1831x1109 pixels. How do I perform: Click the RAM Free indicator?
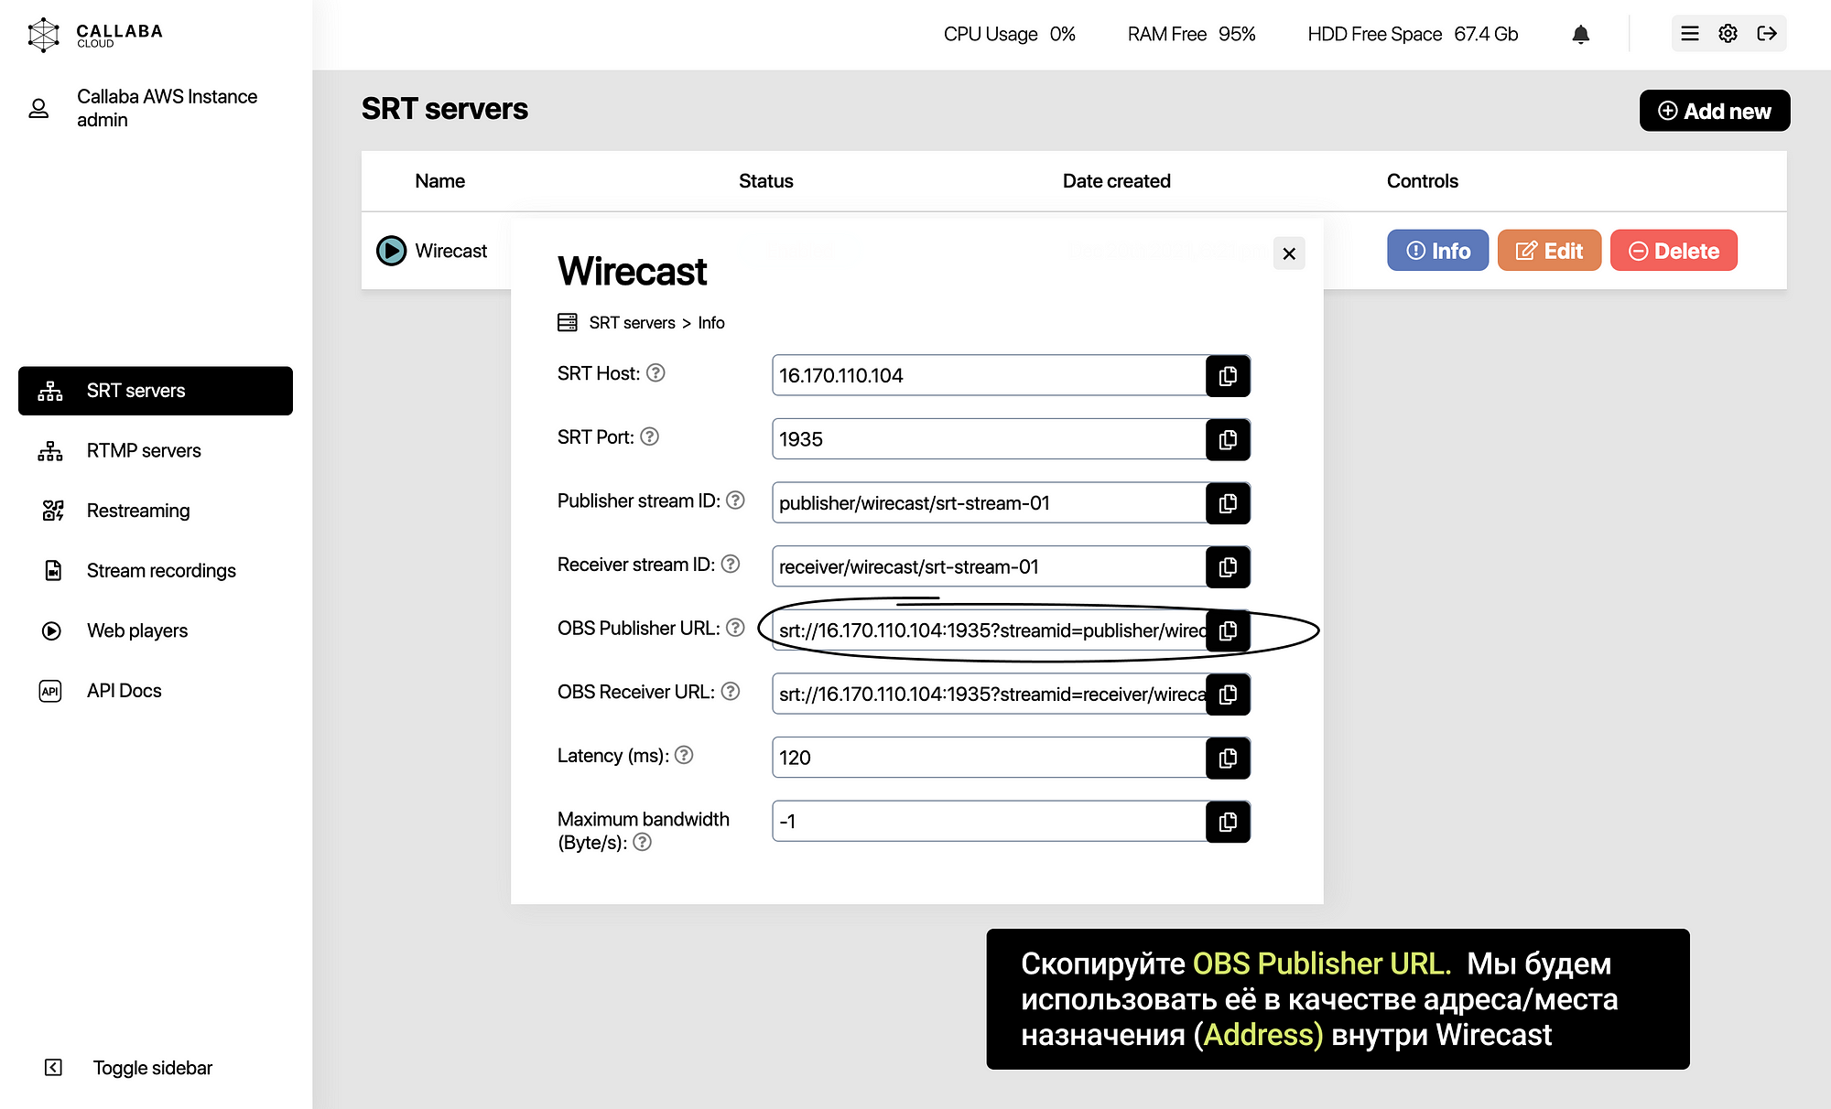1191,34
